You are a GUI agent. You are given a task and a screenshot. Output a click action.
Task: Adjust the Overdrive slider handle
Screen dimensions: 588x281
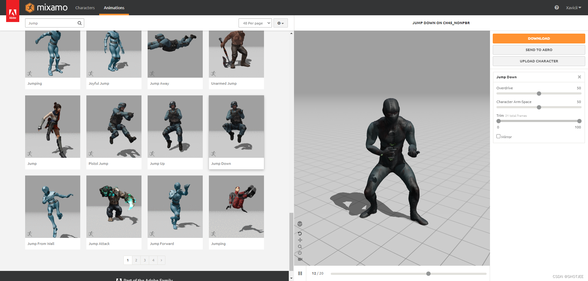coord(539,94)
